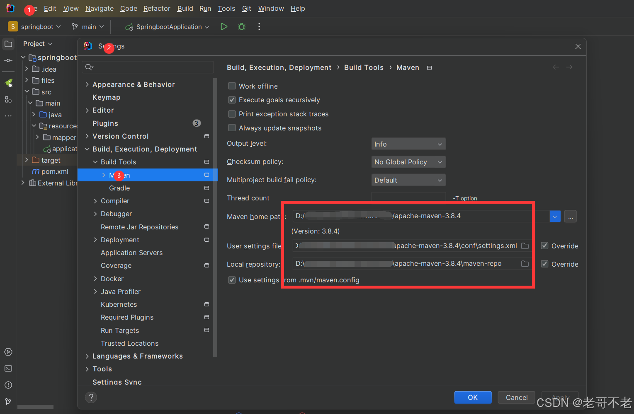
Task: Open the main branch selector
Action: 87,26
